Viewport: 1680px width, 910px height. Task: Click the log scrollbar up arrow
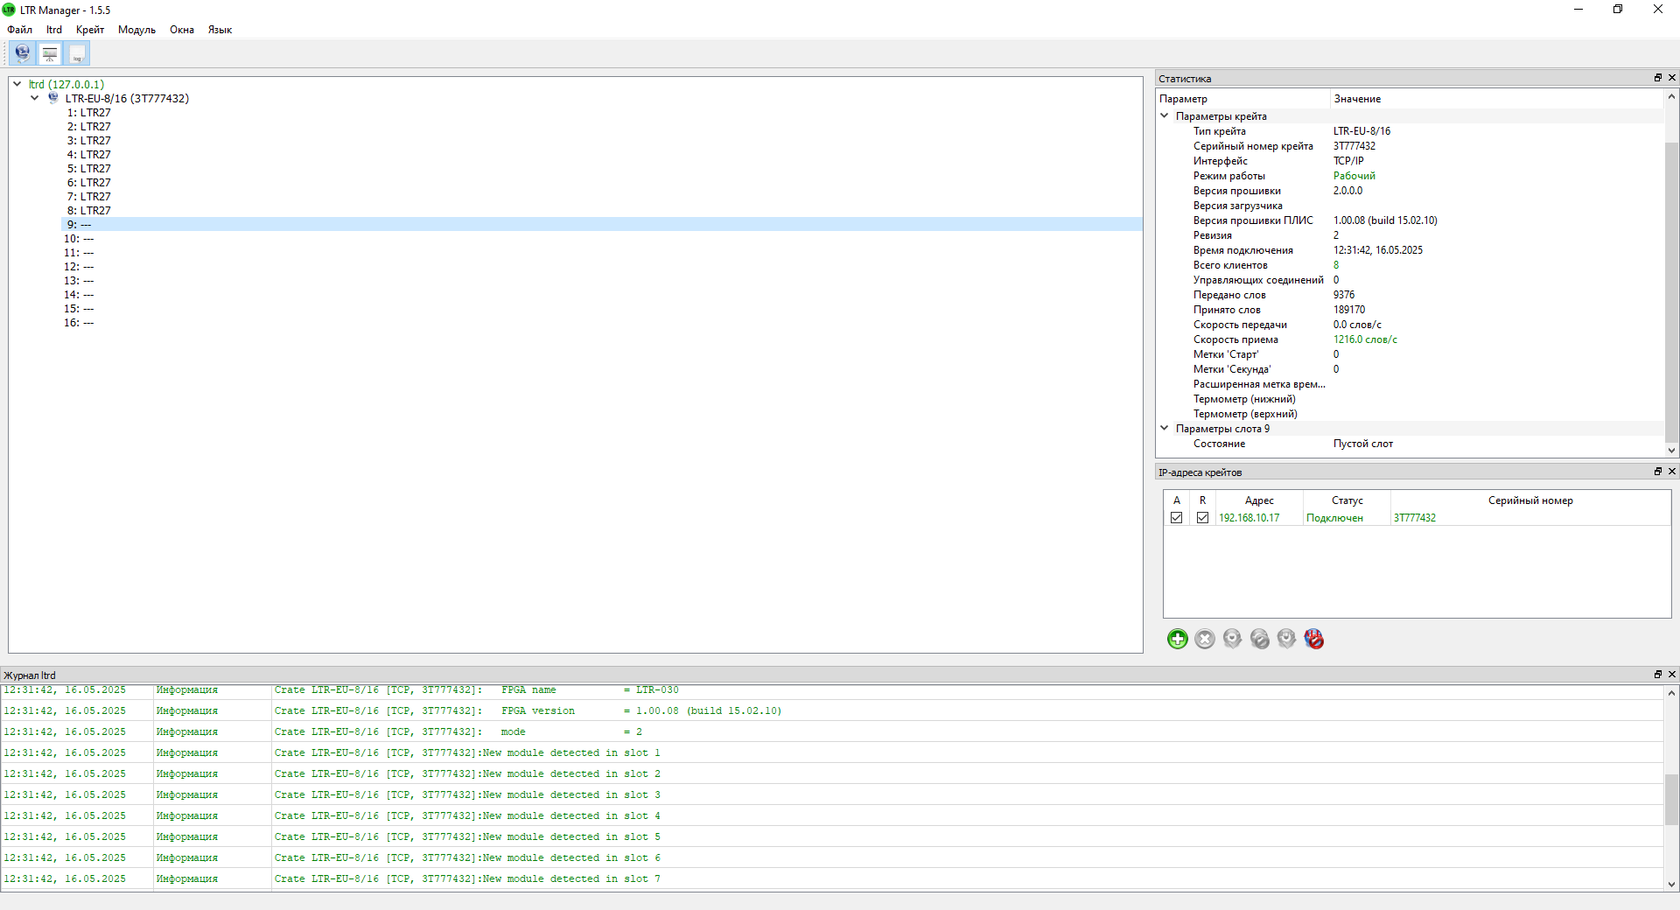coord(1671,693)
